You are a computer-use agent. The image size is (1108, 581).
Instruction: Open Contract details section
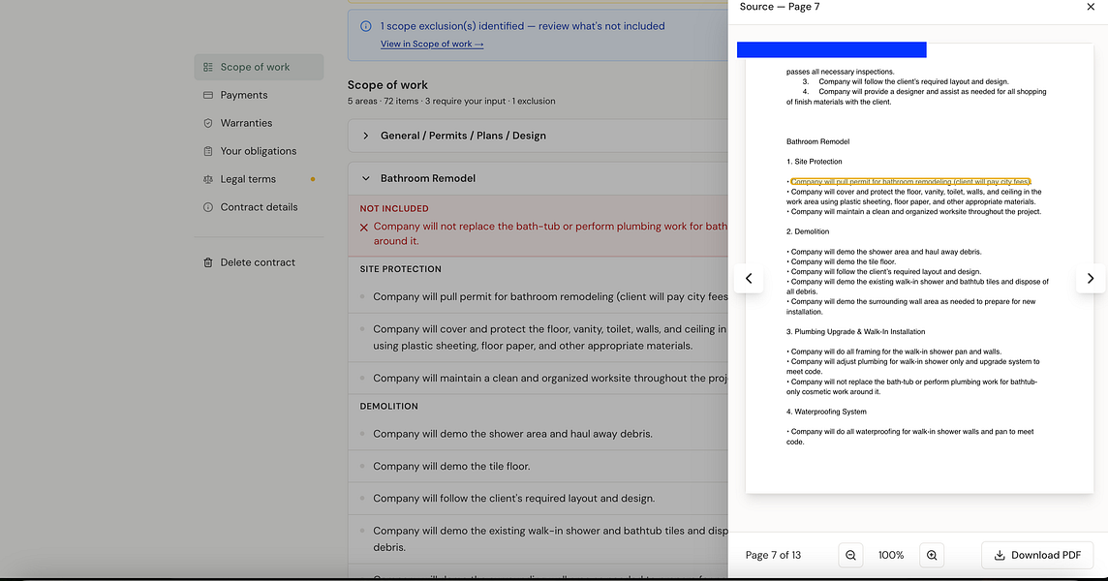click(259, 207)
